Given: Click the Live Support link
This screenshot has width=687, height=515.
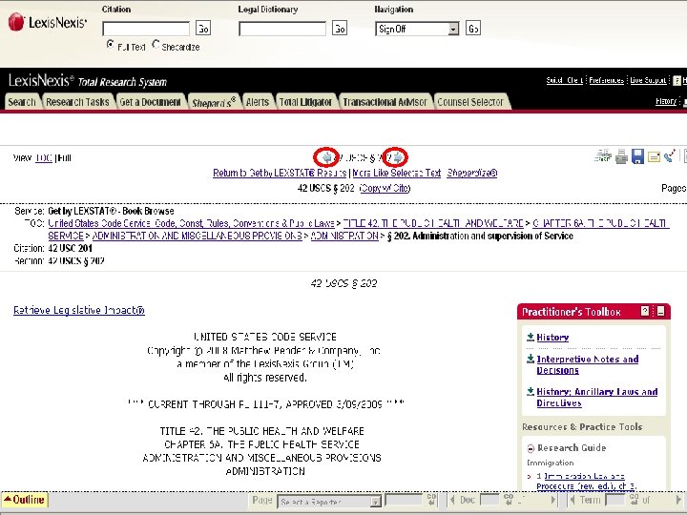Looking at the screenshot, I should [x=649, y=80].
